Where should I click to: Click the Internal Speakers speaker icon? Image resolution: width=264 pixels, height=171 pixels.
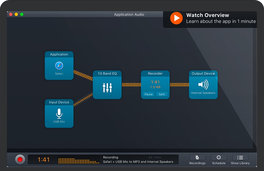(x=203, y=85)
